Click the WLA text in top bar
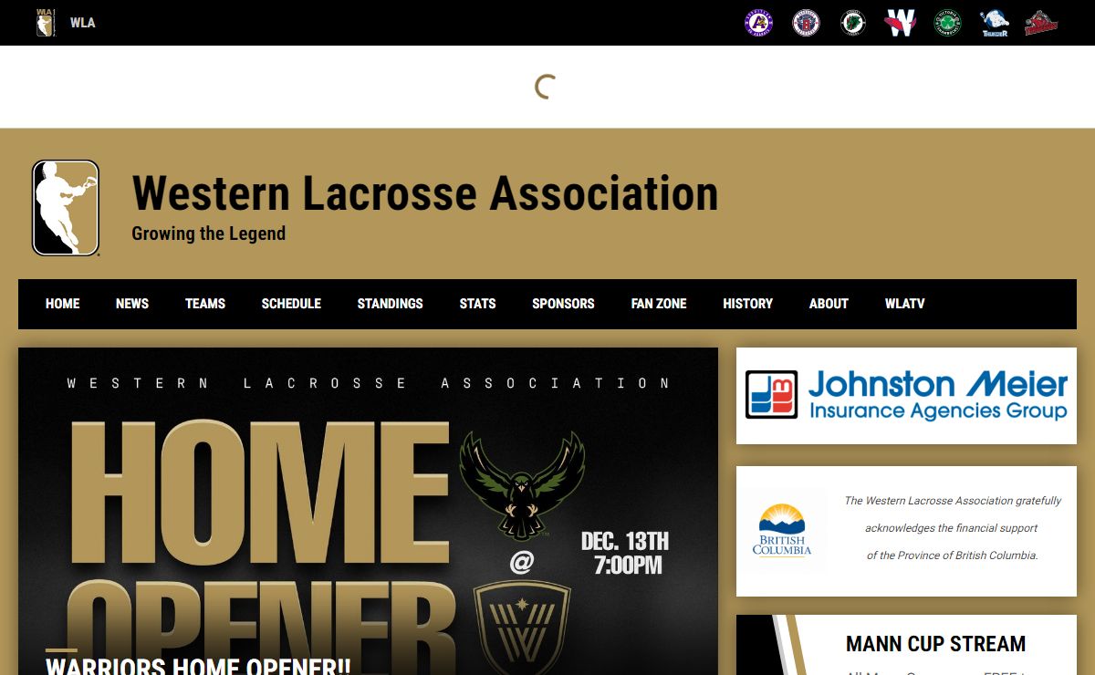The height and width of the screenshot is (675, 1095). click(83, 23)
